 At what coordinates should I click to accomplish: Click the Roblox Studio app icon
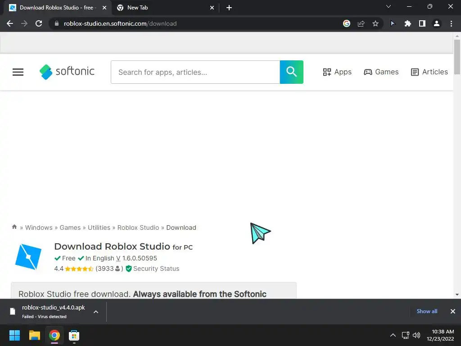28,257
